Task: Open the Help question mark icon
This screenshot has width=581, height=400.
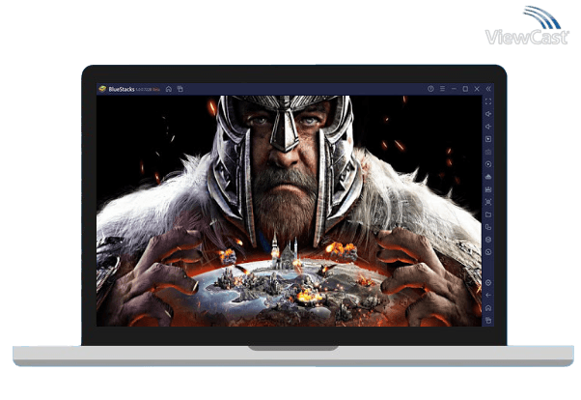Action: [430, 89]
